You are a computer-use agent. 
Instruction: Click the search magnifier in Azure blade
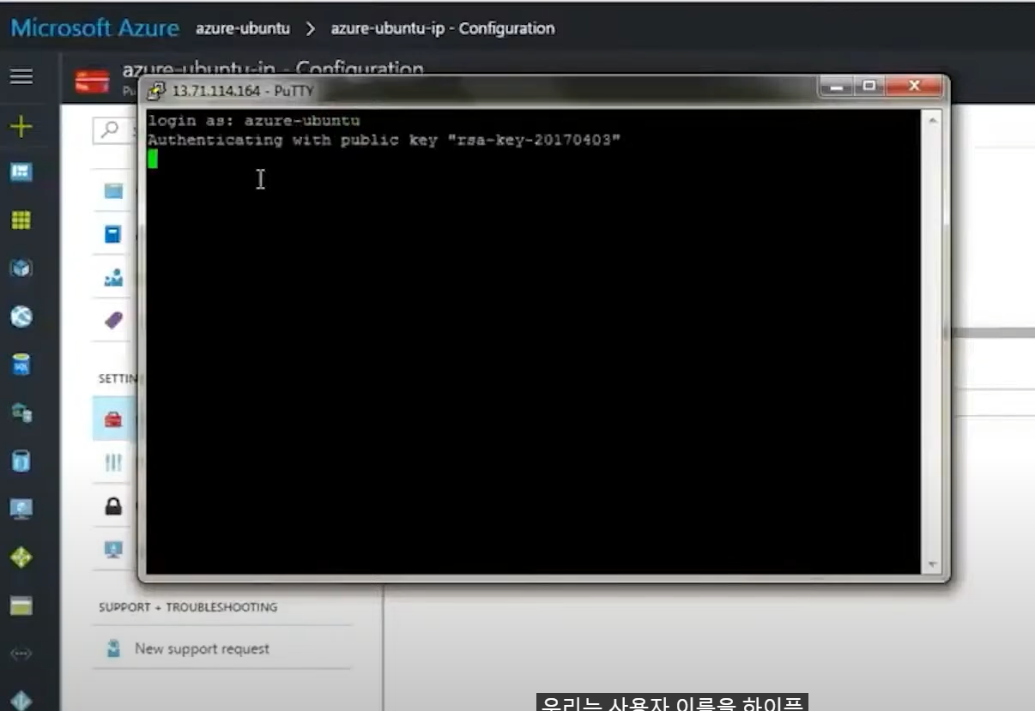(x=110, y=130)
